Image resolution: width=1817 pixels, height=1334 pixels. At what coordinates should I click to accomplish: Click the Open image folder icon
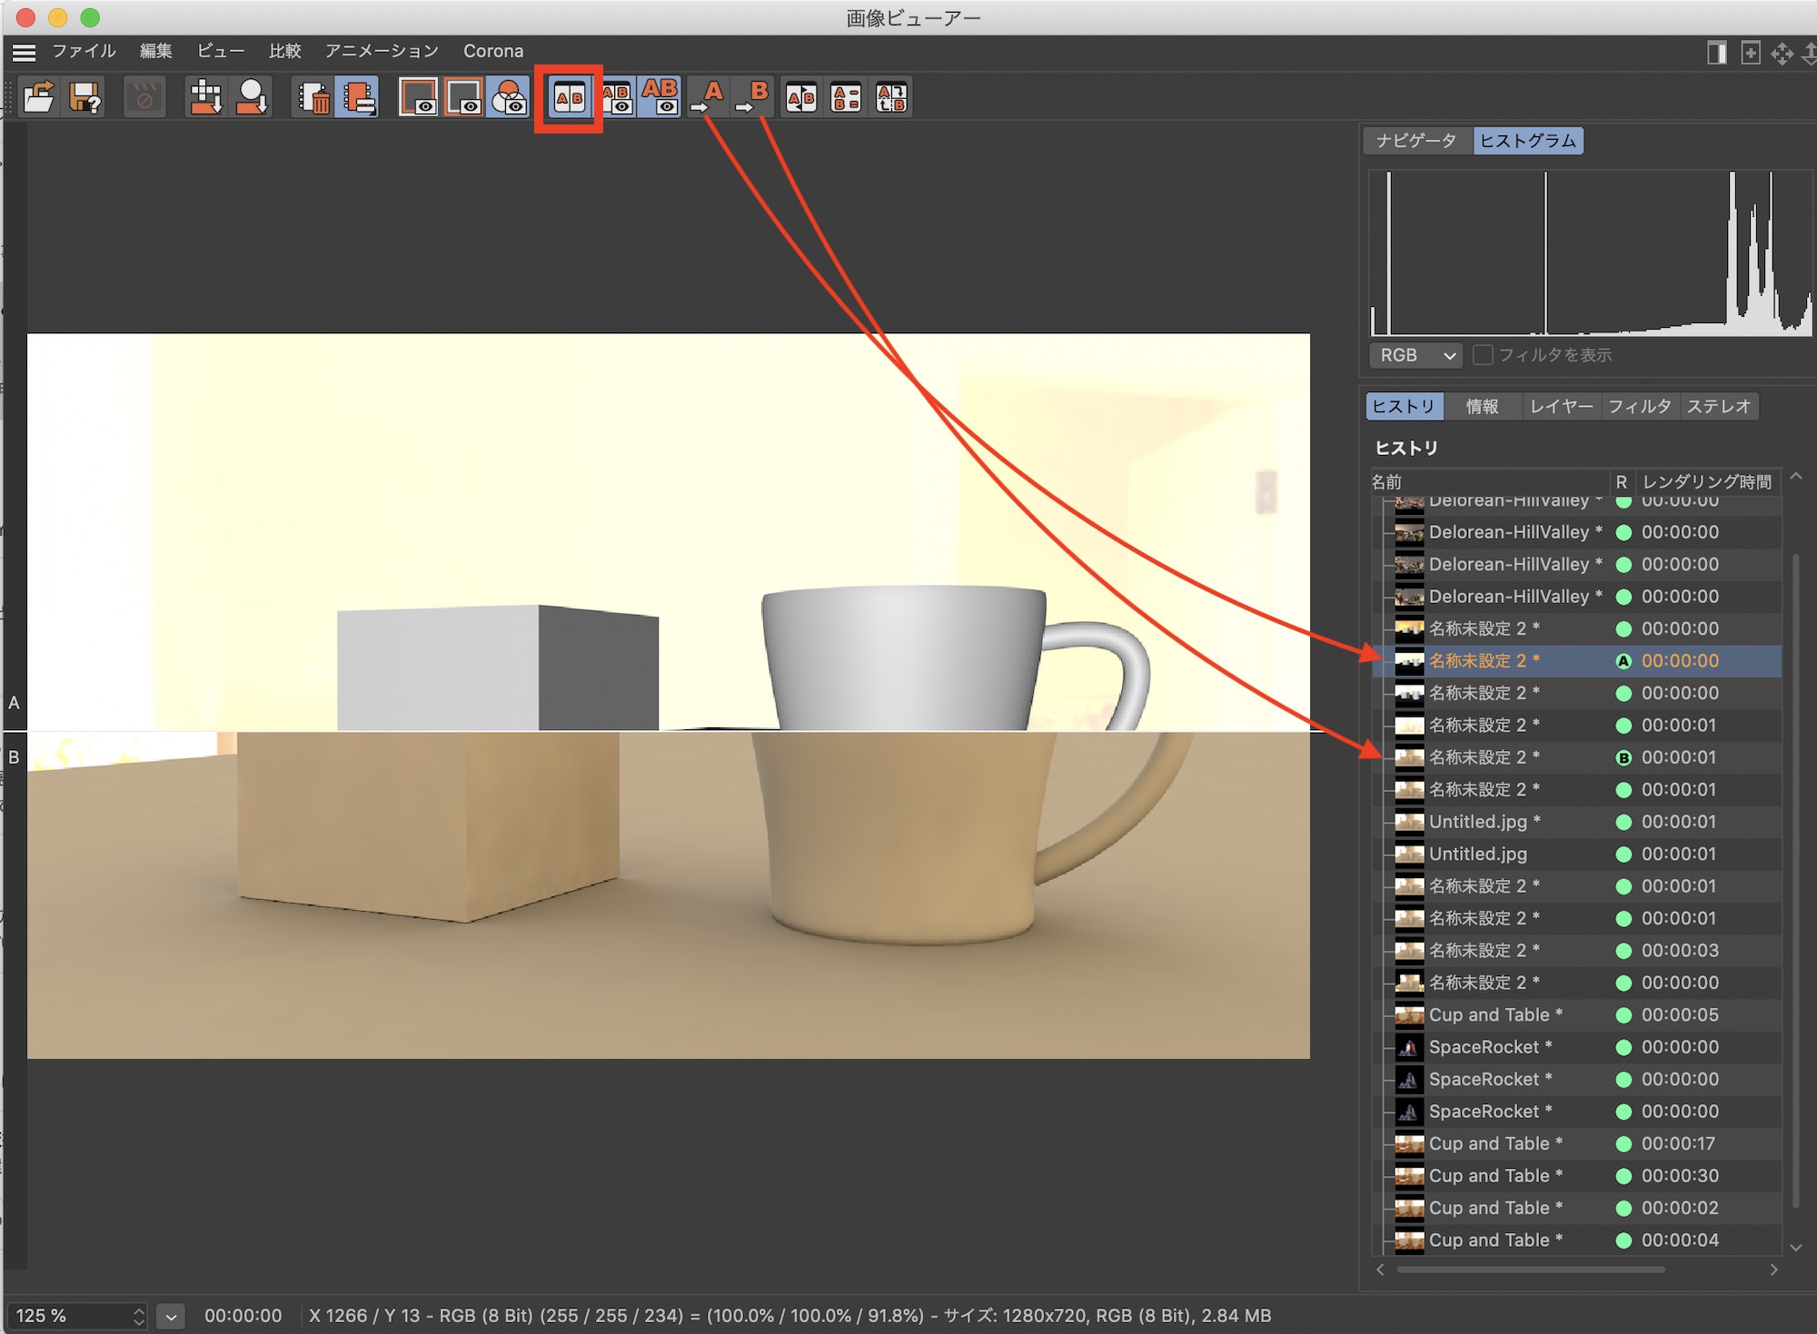[39, 97]
